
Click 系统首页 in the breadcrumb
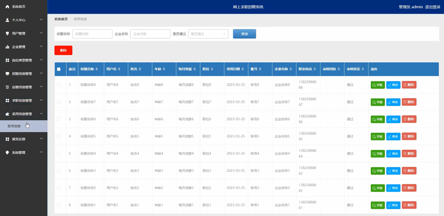tap(61, 19)
